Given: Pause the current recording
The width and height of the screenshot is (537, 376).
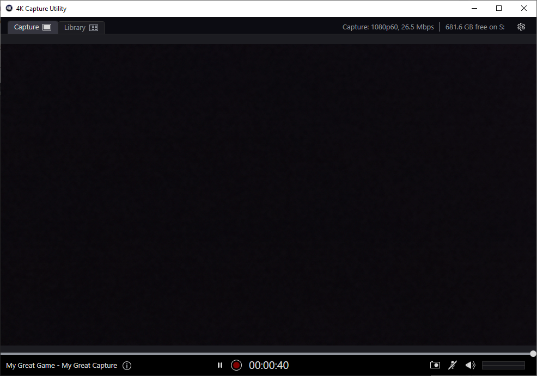Looking at the screenshot, I should (x=219, y=365).
